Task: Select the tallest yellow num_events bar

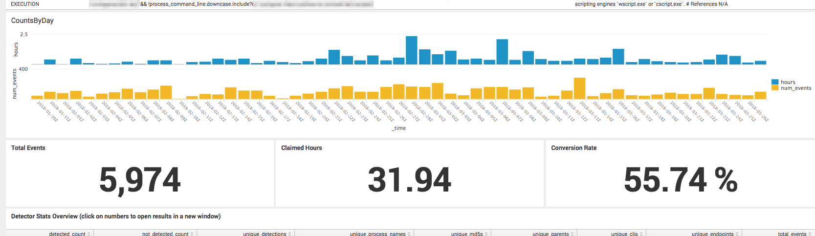Action: tap(579, 88)
